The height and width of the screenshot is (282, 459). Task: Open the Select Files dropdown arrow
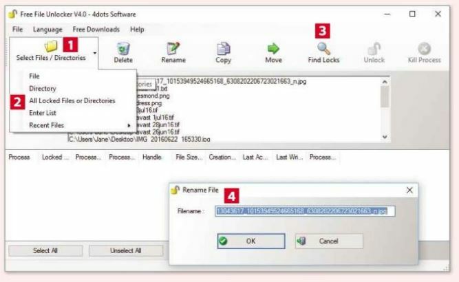[x=94, y=53]
